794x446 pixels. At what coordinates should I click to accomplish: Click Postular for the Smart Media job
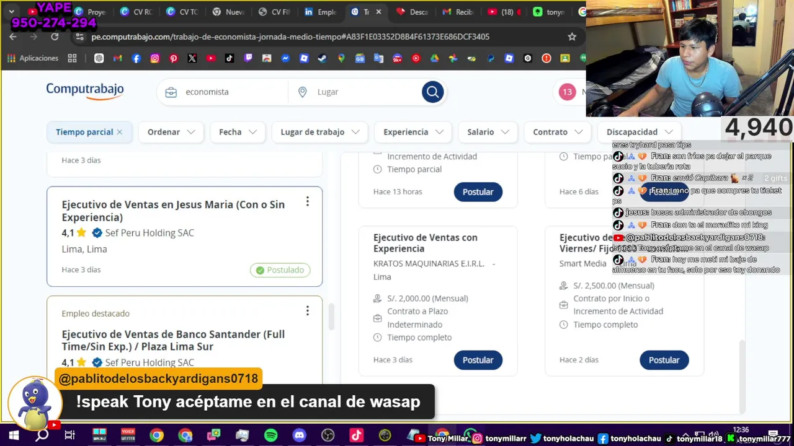(x=664, y=360)
